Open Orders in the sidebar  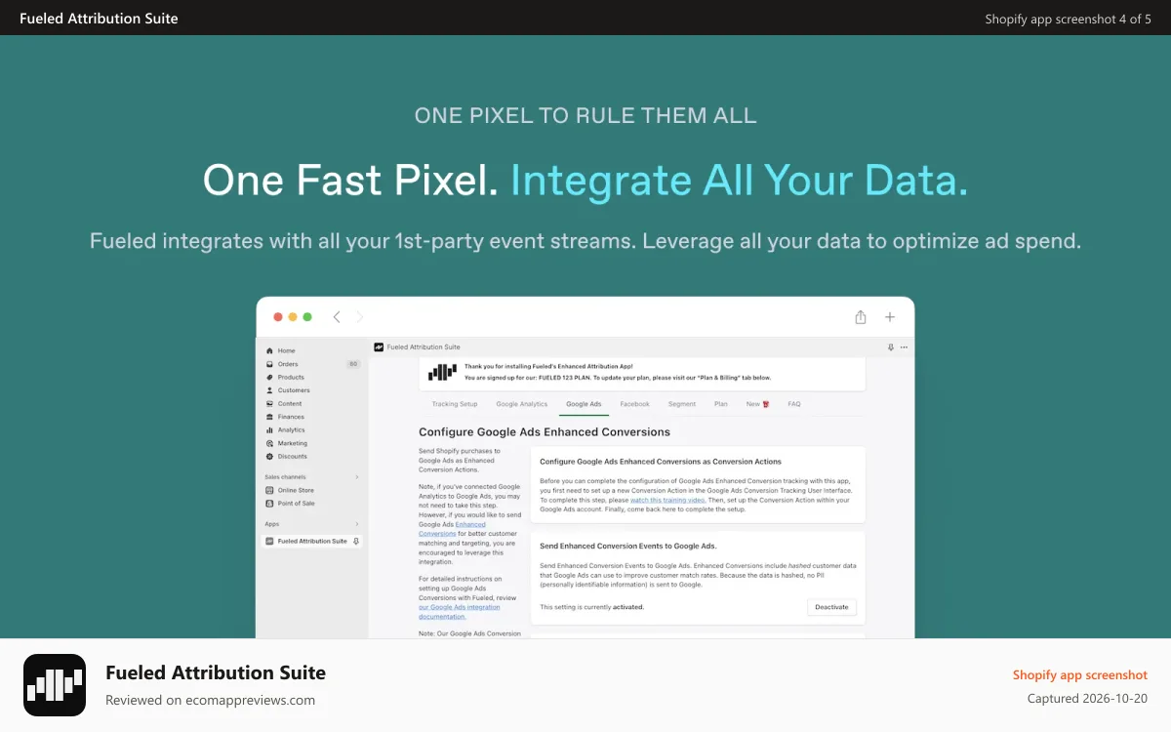click(x=288, y=364)
